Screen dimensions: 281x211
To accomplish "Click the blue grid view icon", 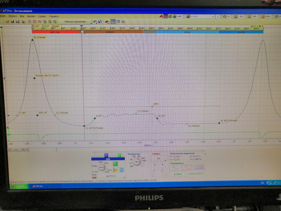I will 118,22.
